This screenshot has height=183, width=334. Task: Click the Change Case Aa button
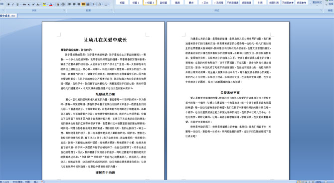[x=38, y=4]
